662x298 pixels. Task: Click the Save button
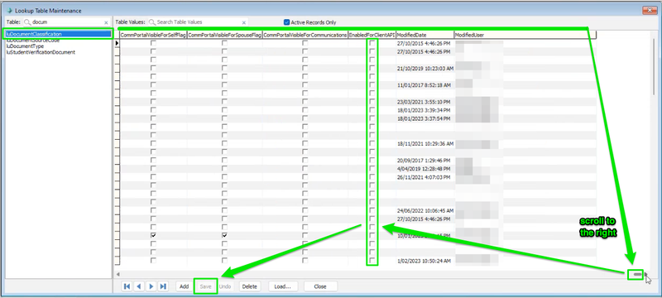[x=205, y=286]
